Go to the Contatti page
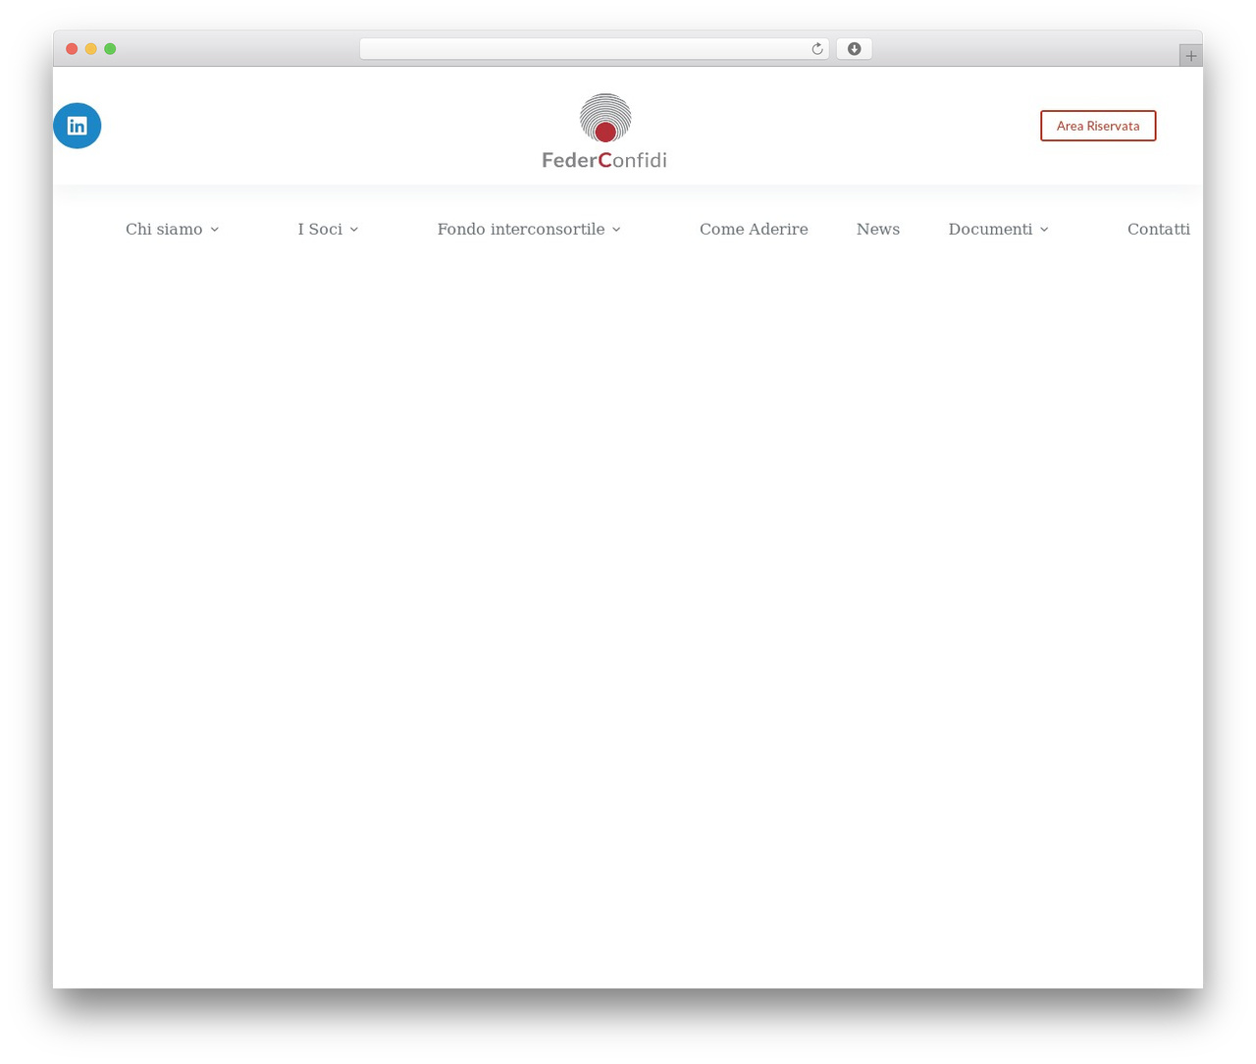The image size is (1256, 1064). (x=1159, y=229)
